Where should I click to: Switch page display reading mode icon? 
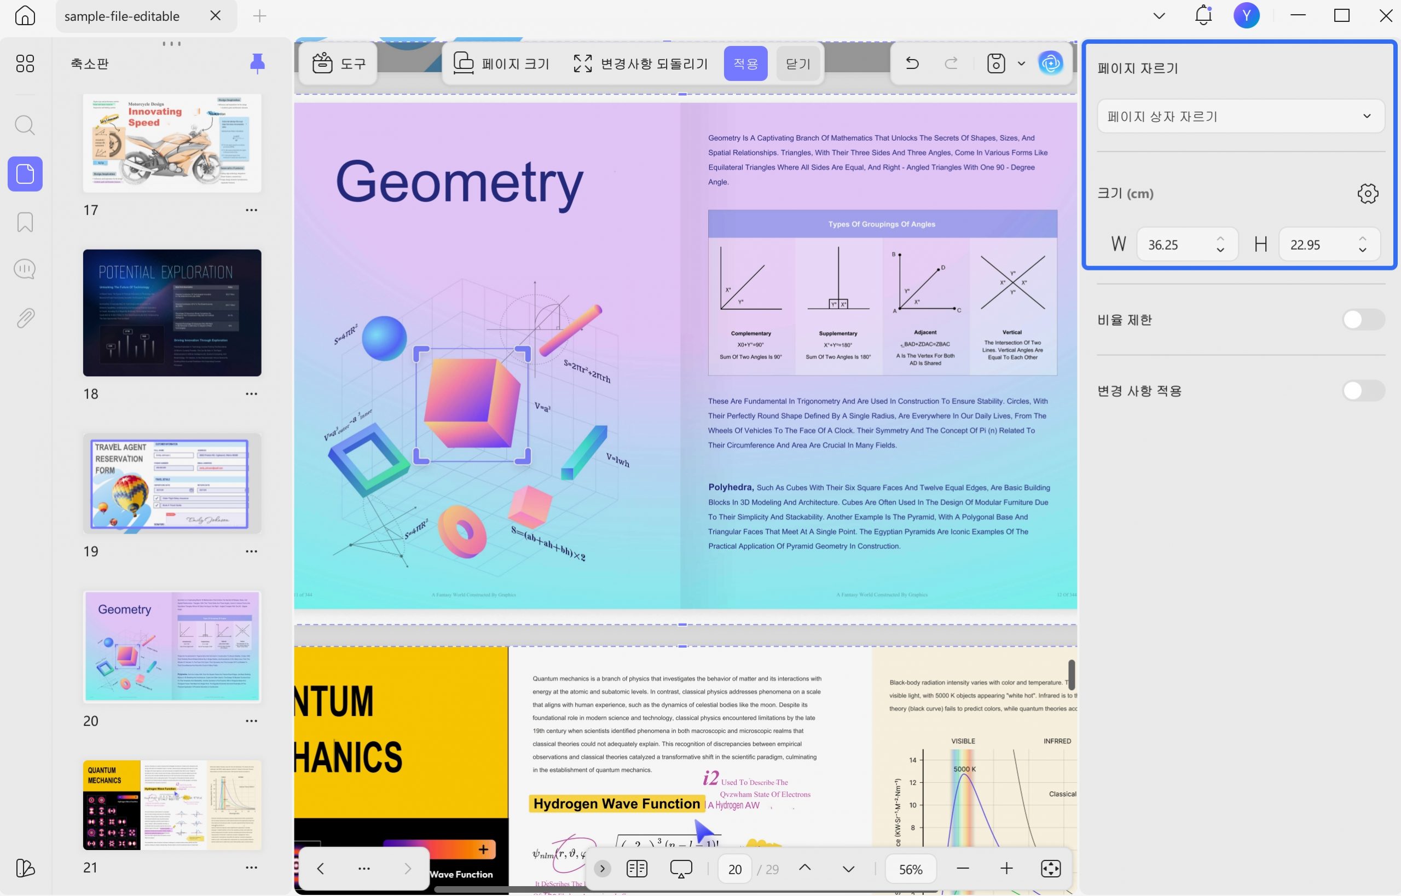coord(637,869)
